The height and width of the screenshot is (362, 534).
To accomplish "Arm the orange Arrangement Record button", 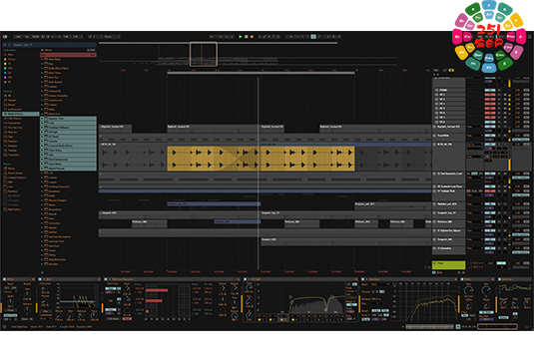I will point(252,37).
